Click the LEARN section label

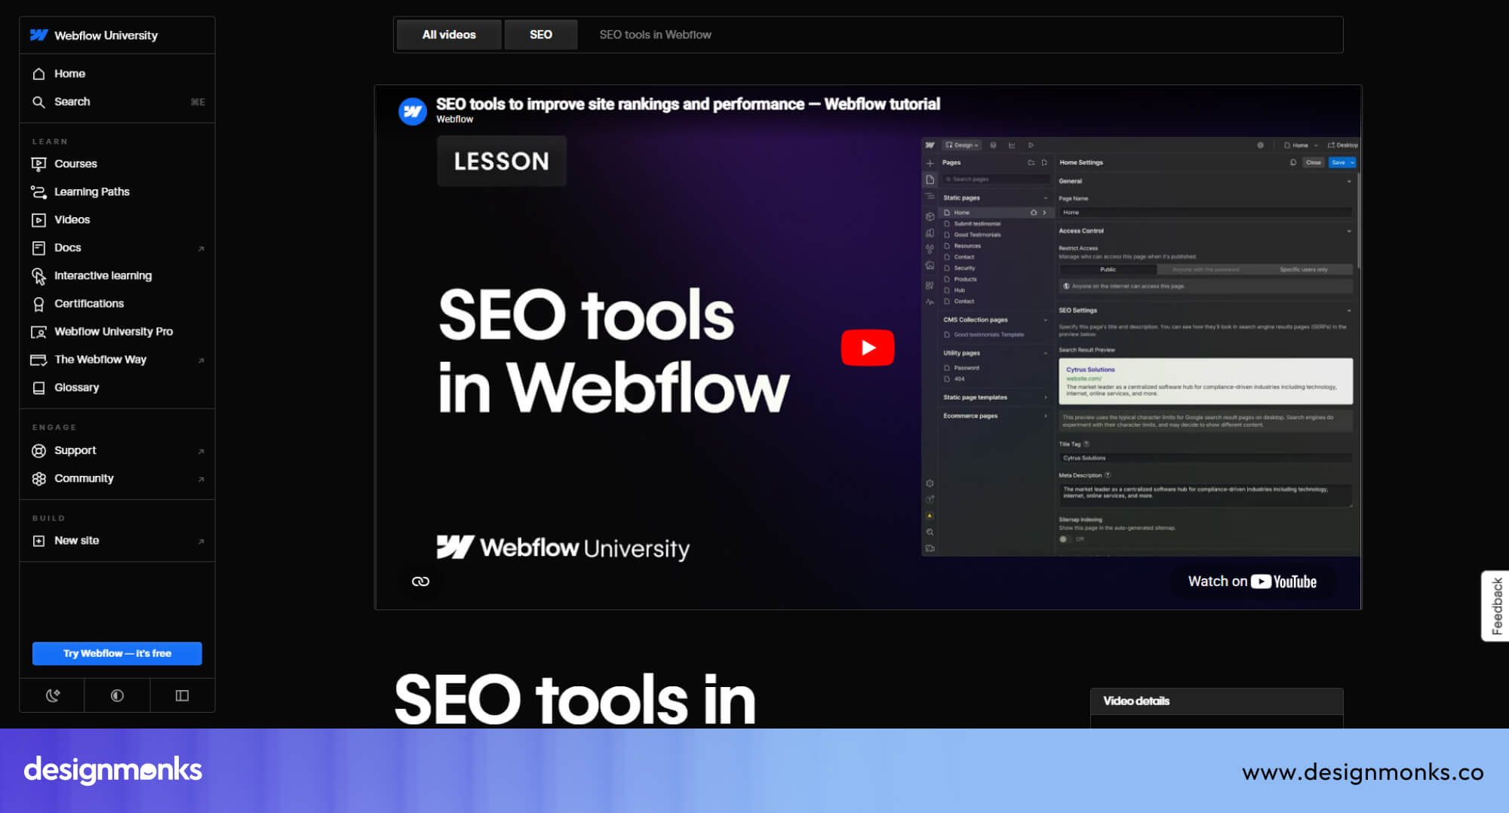50,141
